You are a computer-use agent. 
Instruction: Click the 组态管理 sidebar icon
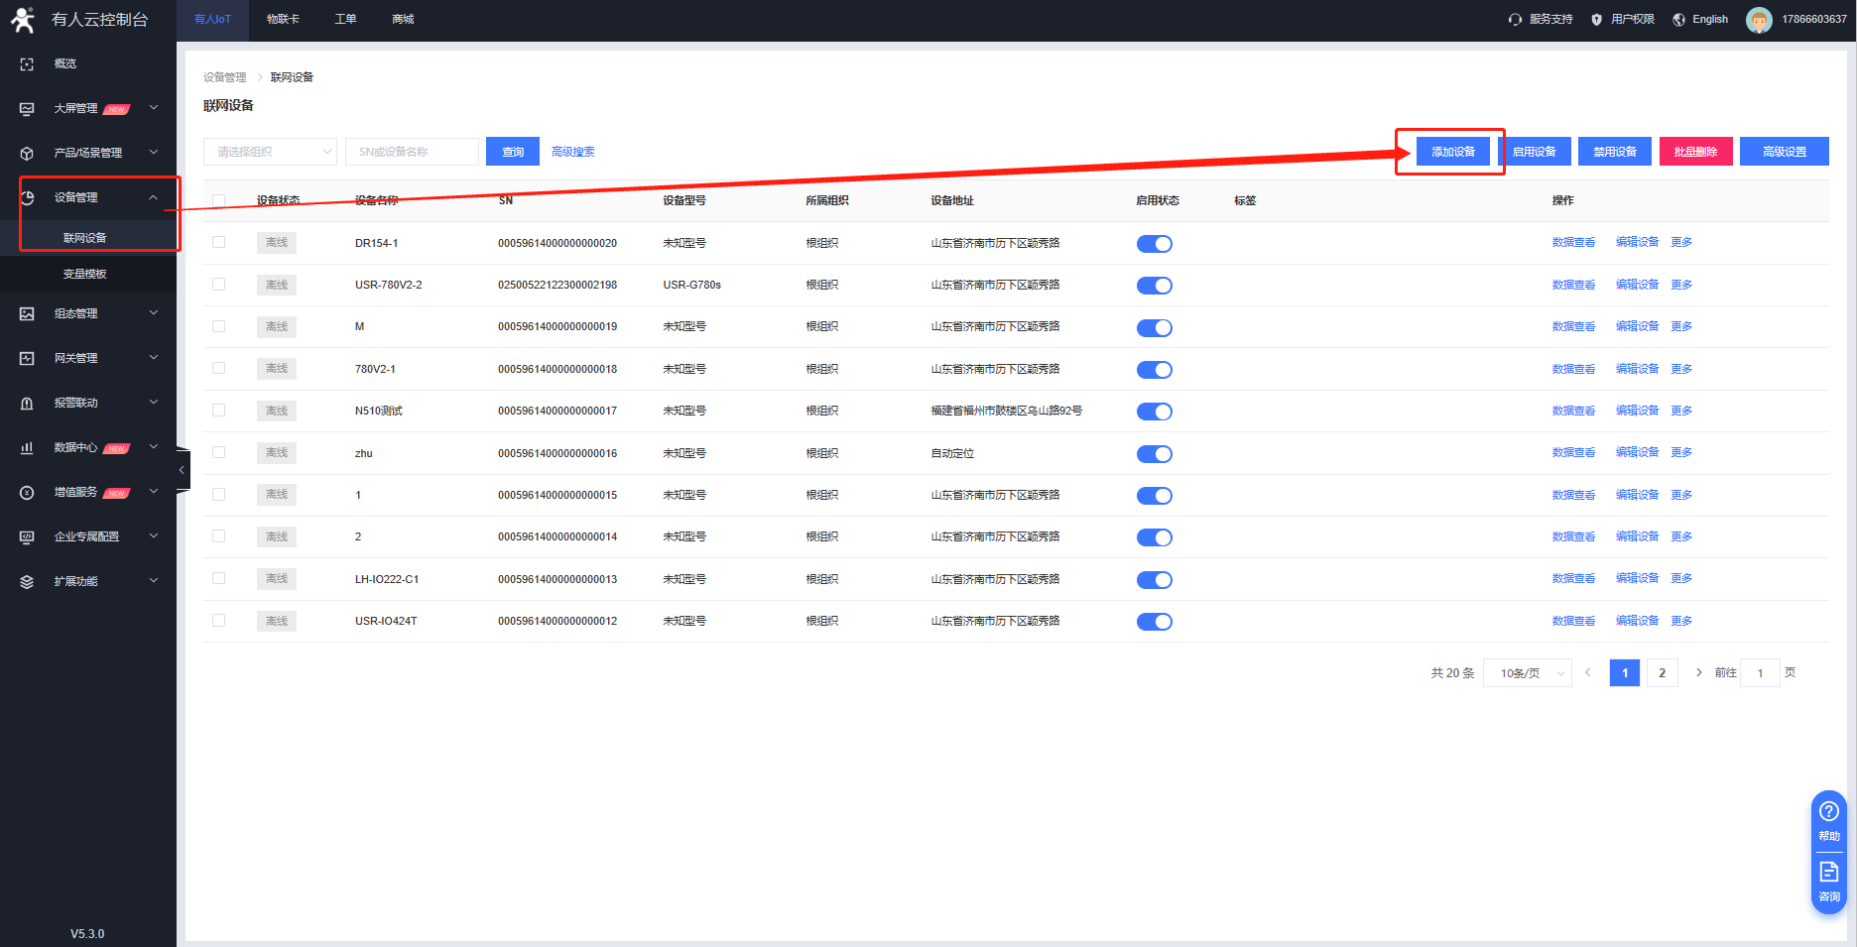coord(27,314)
